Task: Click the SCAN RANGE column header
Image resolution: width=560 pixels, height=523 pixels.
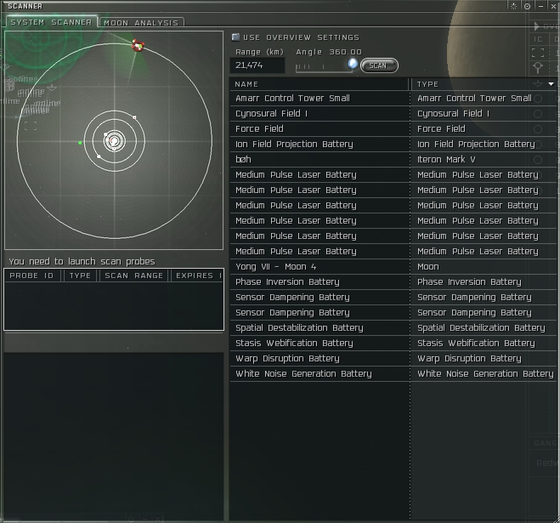Action: (134, 276)
